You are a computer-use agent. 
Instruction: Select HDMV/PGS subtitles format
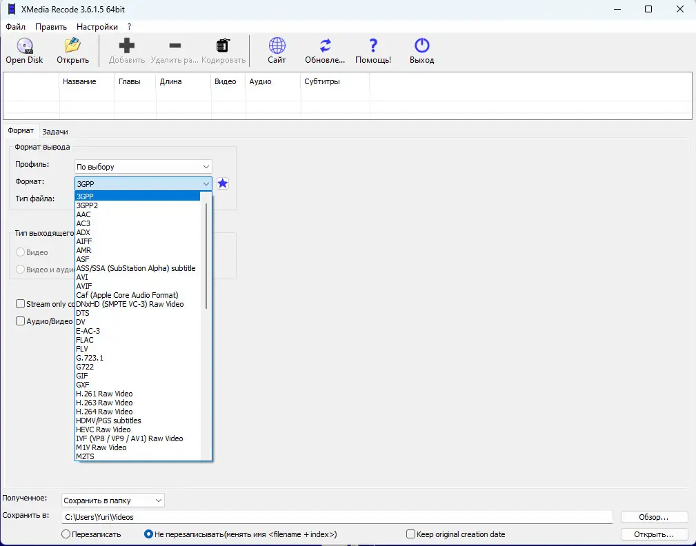point(137,421)
